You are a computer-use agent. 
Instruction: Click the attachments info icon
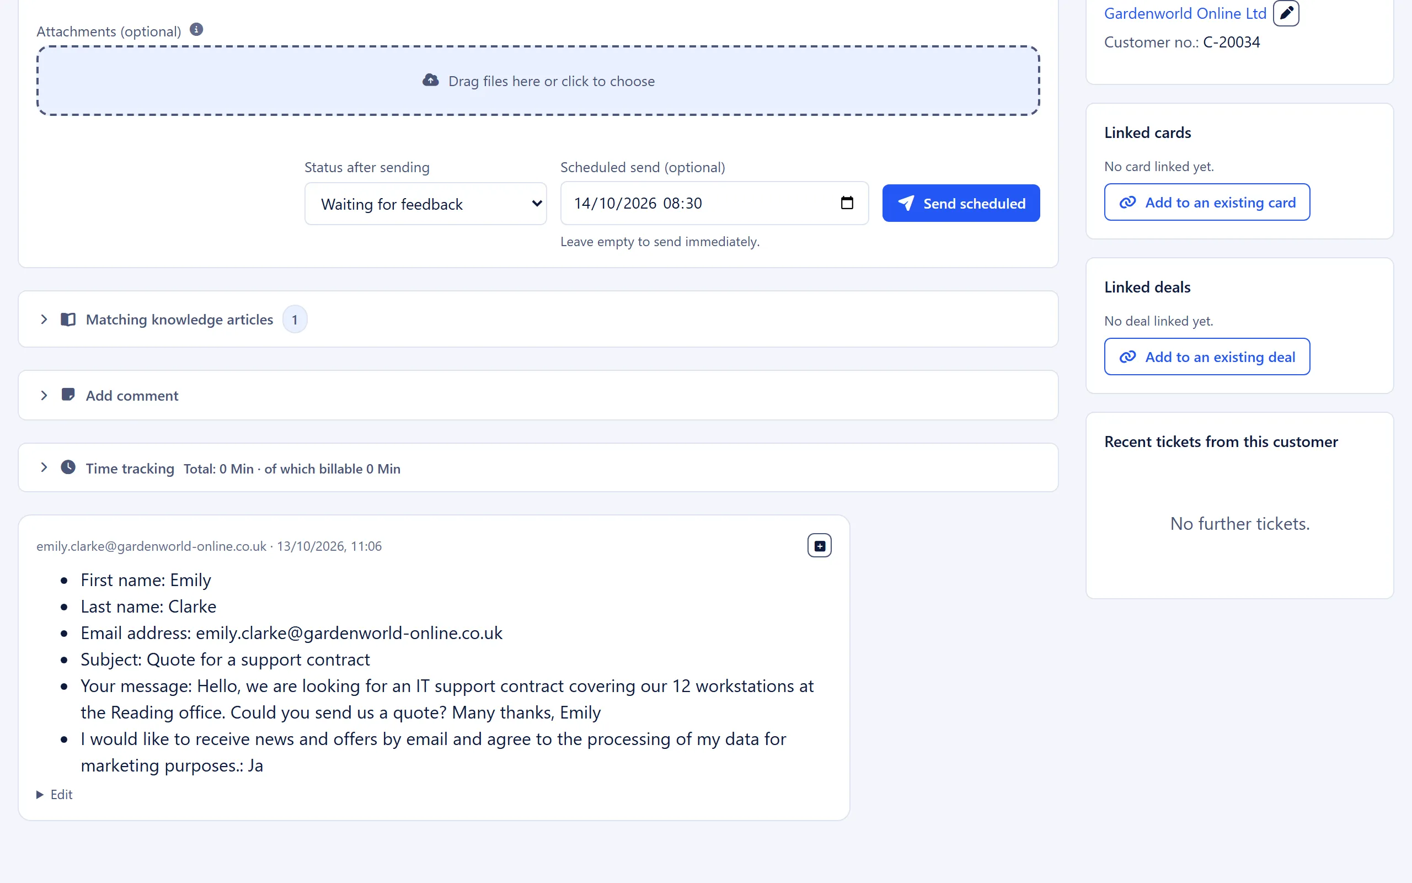tap(196, 29)
